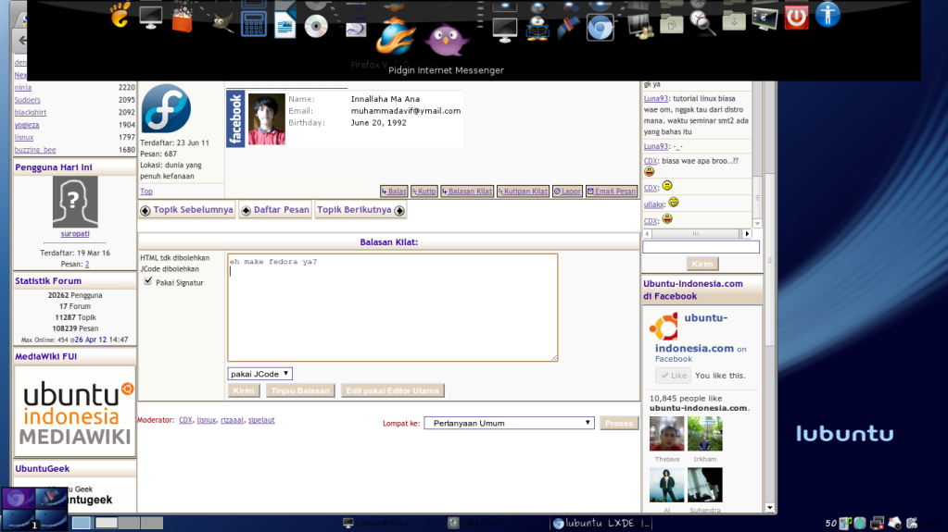Viewport: 948px width, 532px height.
Task: Submit reply with Kirim below text area
Action: (244, 390)
